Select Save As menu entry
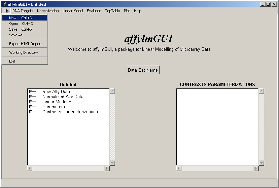The image size is (279, 188). click(16, 35)
